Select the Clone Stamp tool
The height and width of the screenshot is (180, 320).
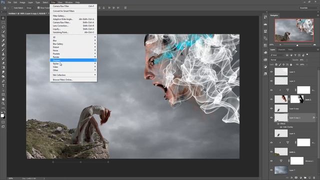[3, 54]
